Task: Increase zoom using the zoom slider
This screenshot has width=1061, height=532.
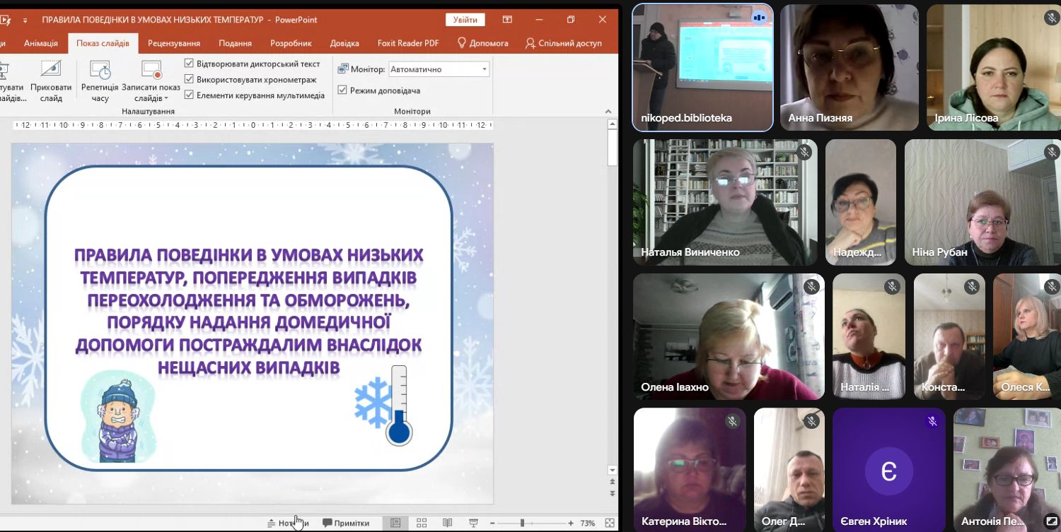Action: [571, 523]
